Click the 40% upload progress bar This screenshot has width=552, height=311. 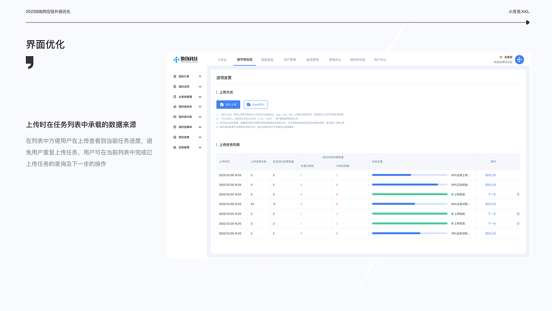(x=410, y=175)
